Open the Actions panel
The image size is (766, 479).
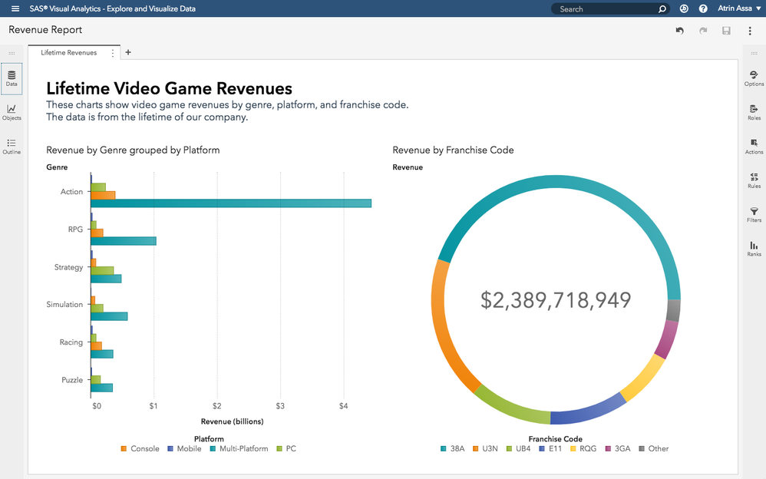pyautogui.click(x=754, y=146)
